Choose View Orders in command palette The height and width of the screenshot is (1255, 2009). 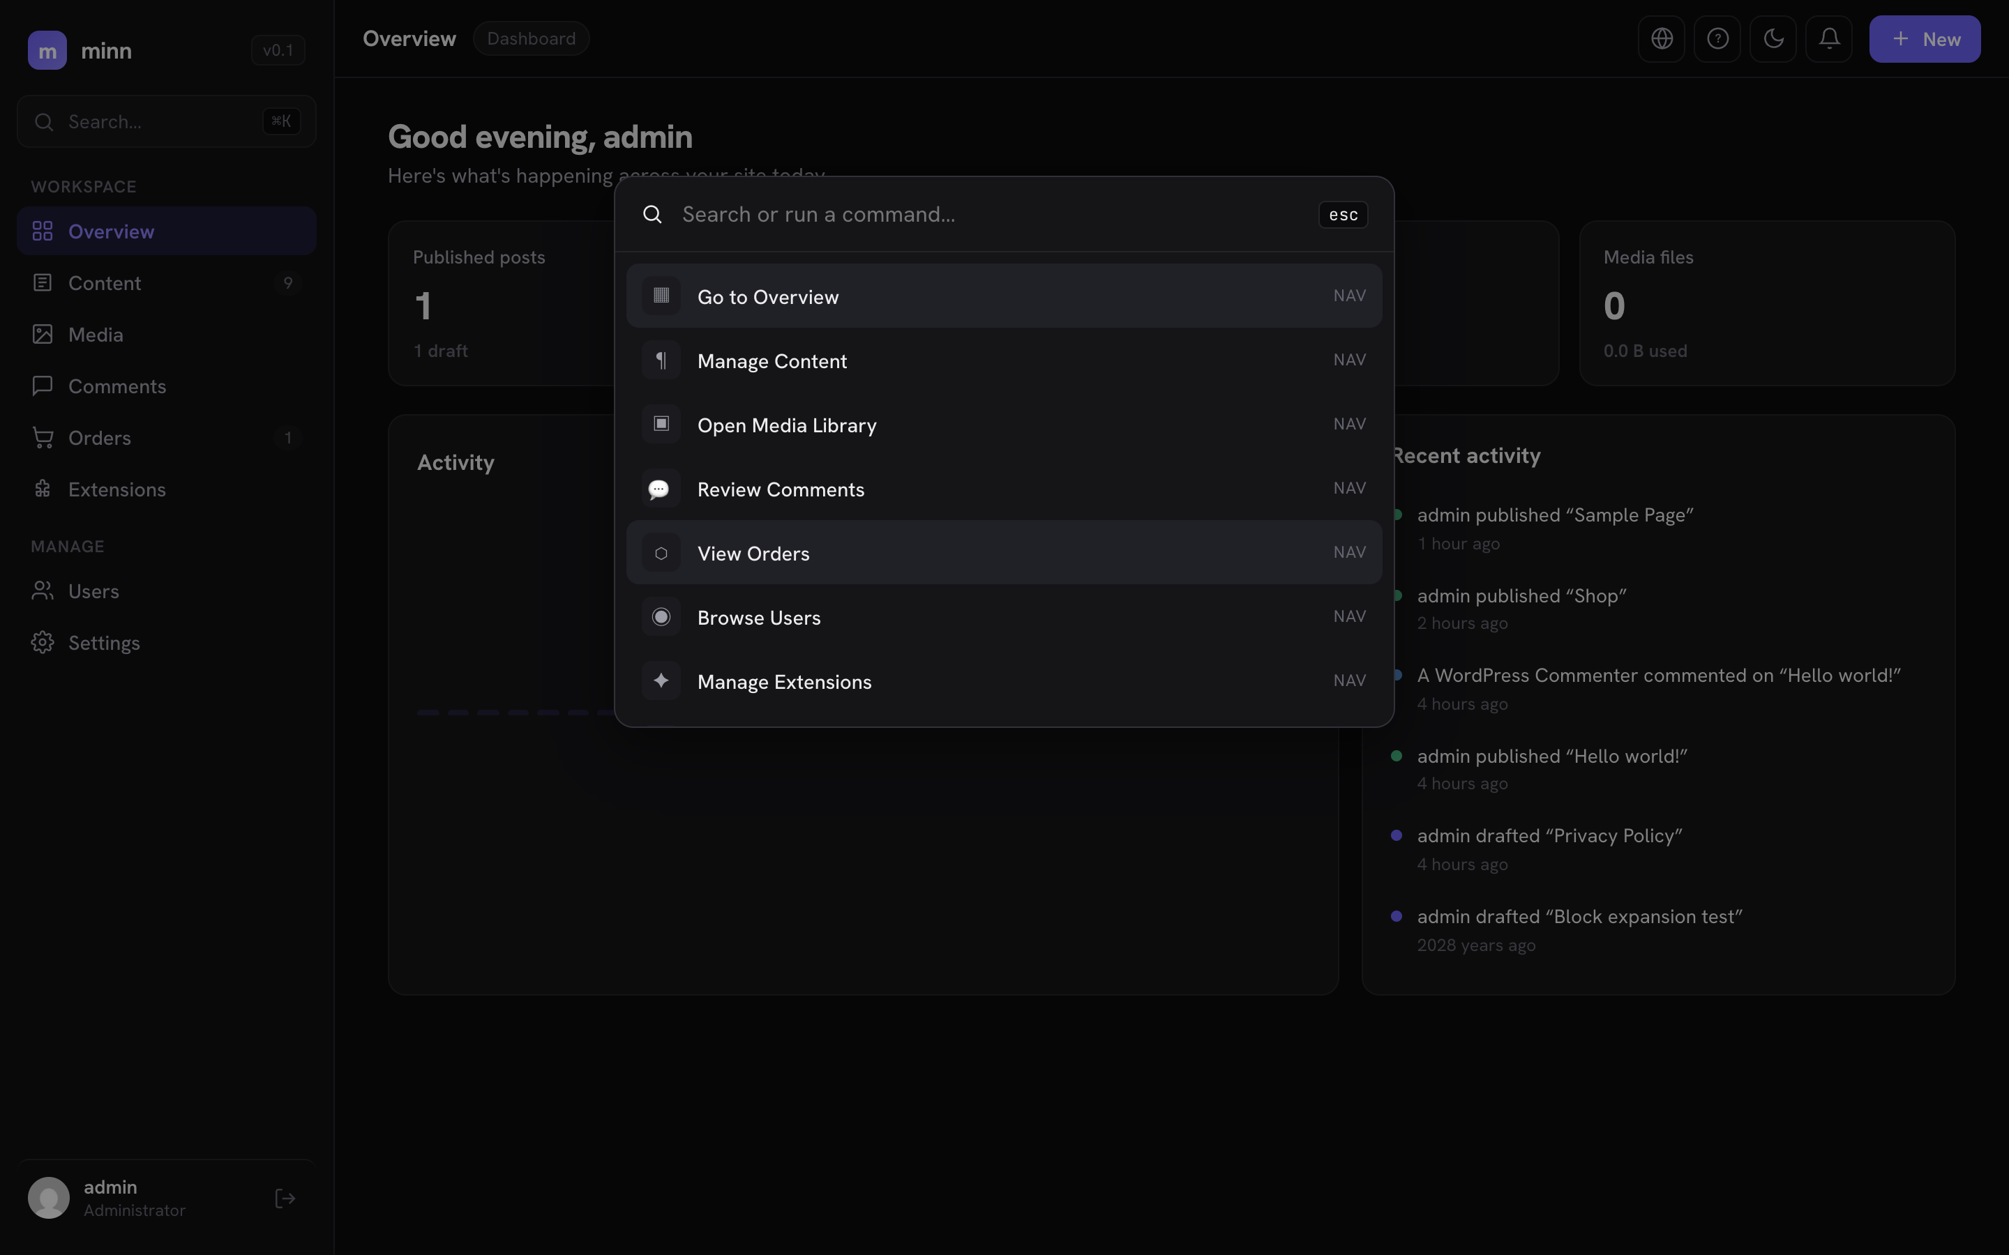1004,553
